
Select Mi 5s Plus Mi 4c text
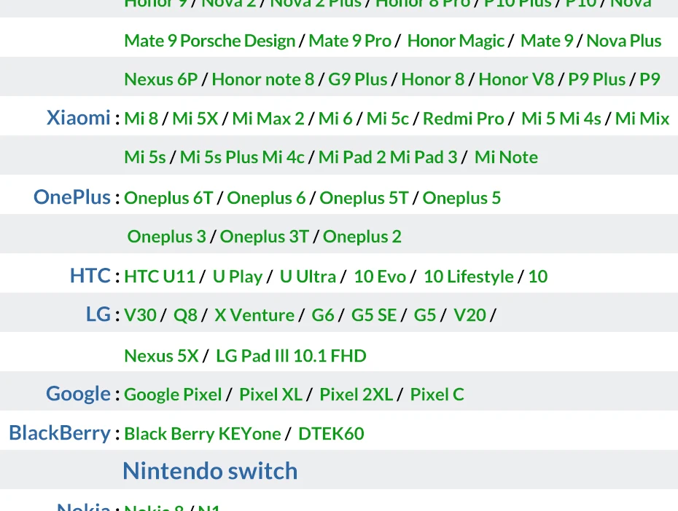242,157
